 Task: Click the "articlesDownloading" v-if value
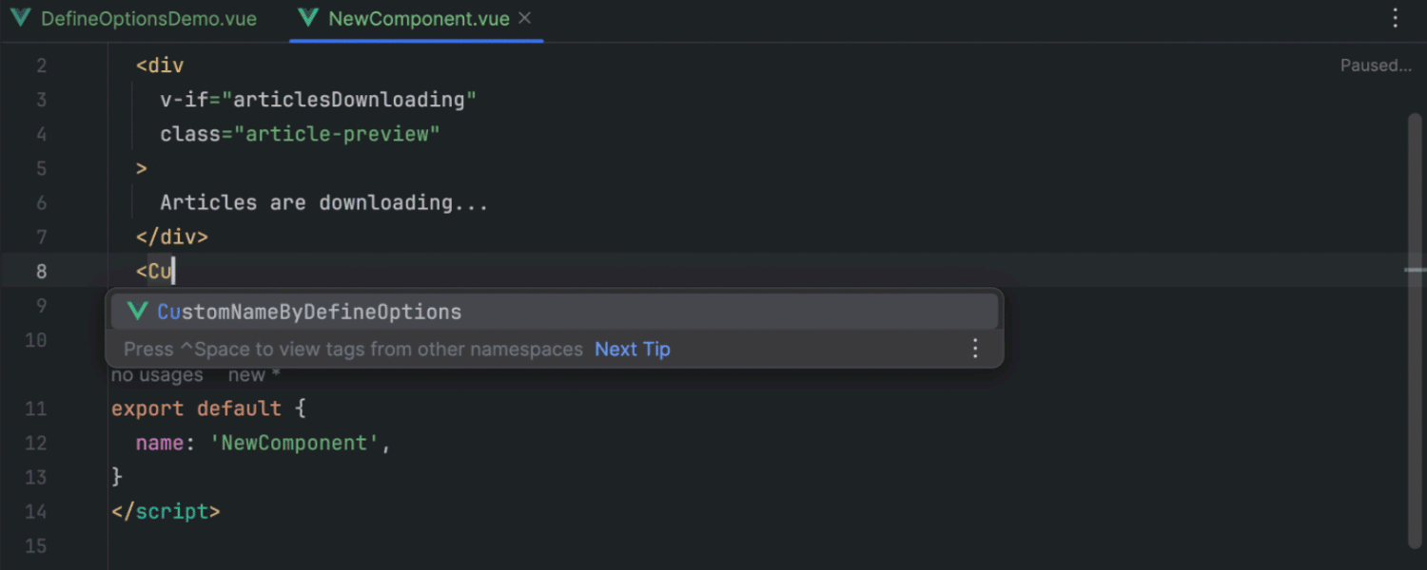click(354, 100)
